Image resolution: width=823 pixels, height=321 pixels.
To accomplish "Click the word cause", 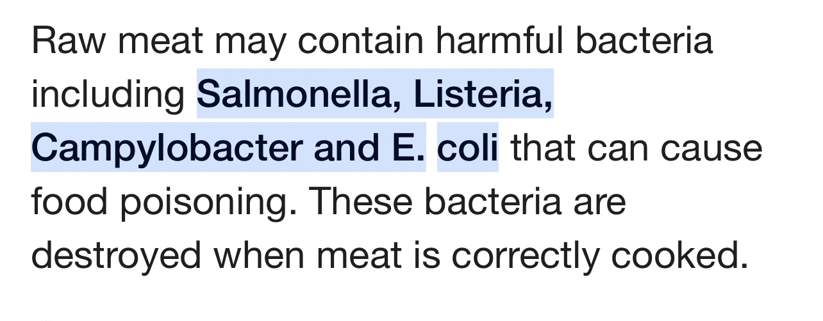I will (711, 148).
